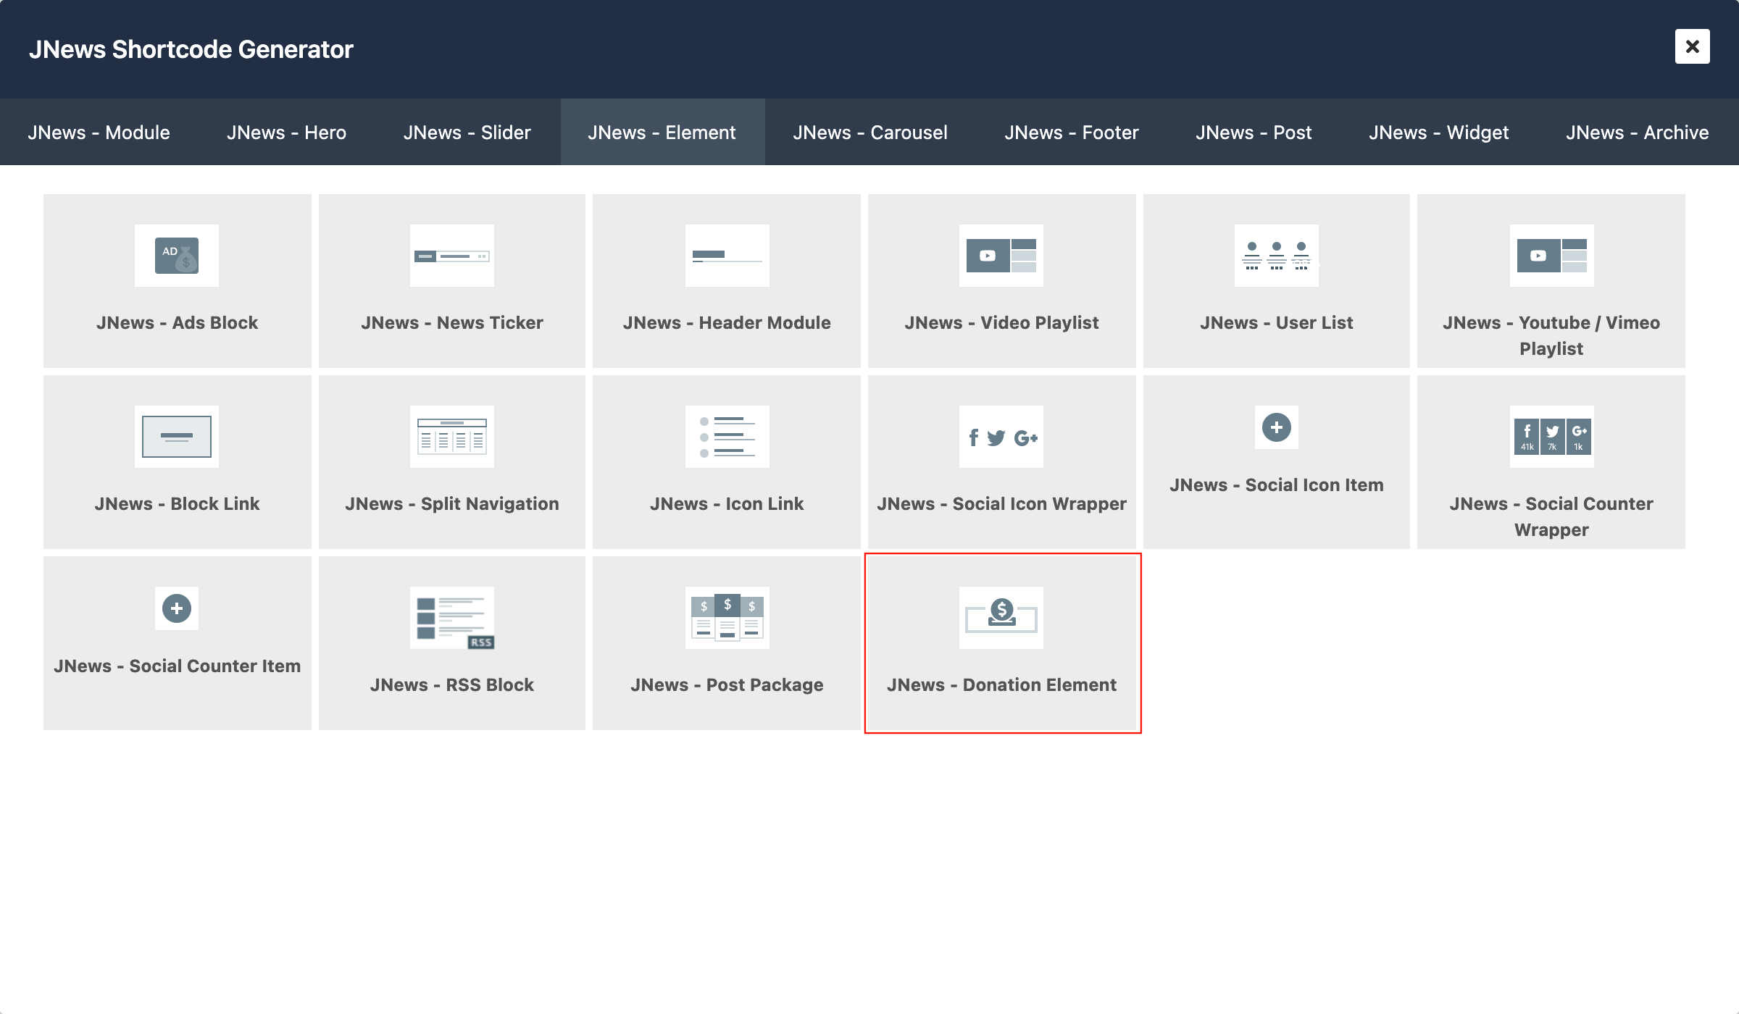The image size is (1739, 1014).
Task: Select the RSS Block element icon
Action: click(x=452, y=618)
